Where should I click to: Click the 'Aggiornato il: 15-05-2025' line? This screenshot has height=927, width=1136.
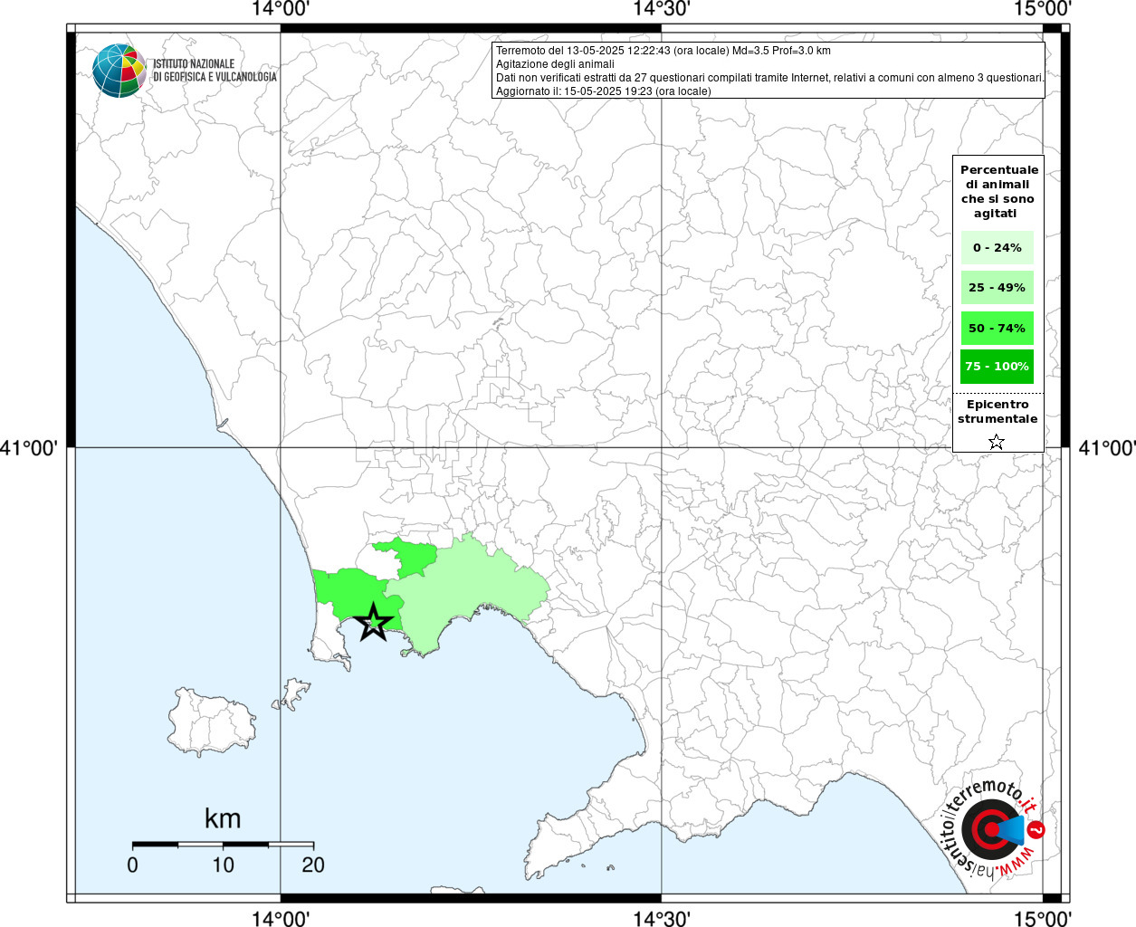click(x=604, y=91)
